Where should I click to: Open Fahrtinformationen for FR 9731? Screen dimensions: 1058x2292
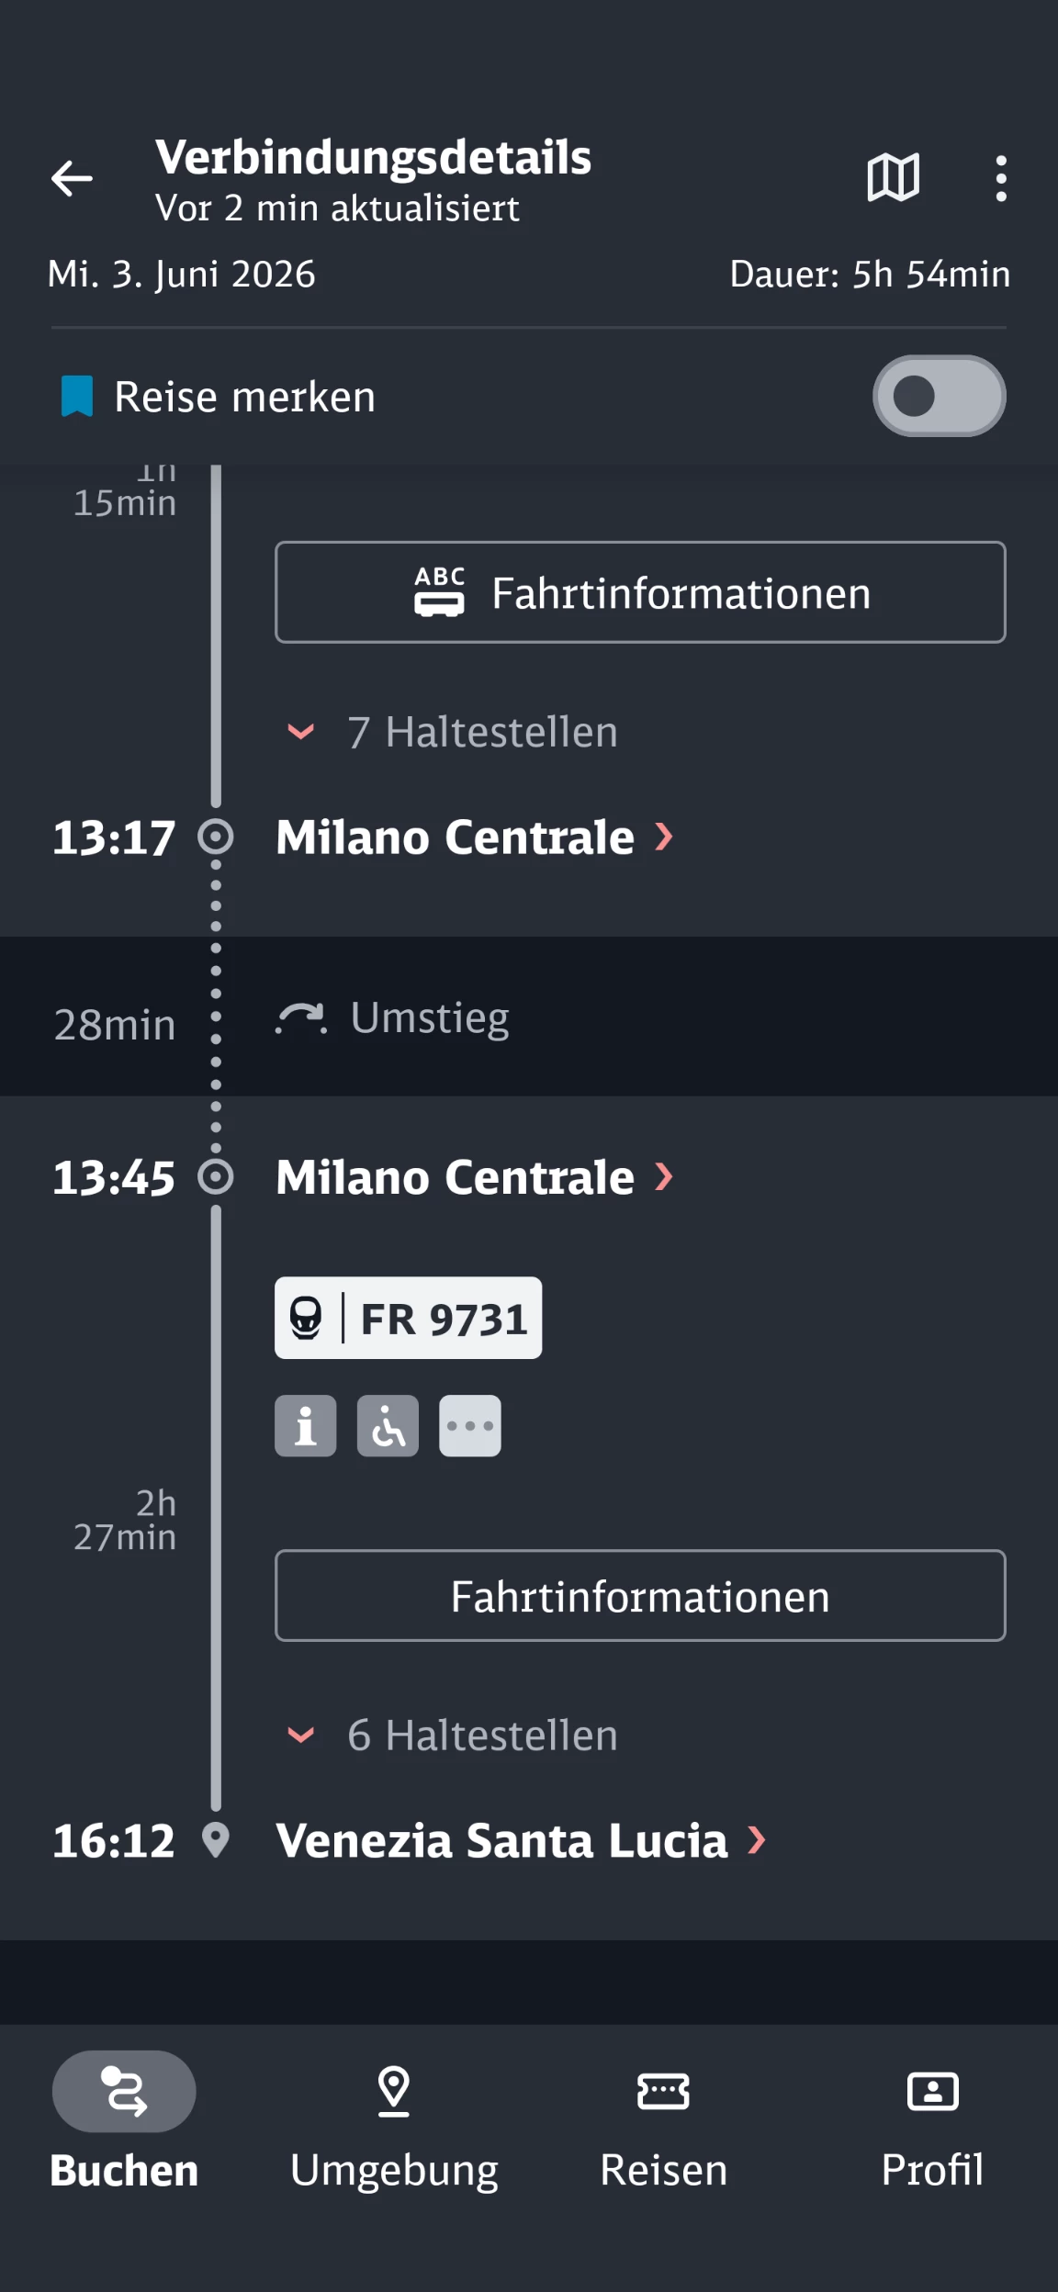640,1596
